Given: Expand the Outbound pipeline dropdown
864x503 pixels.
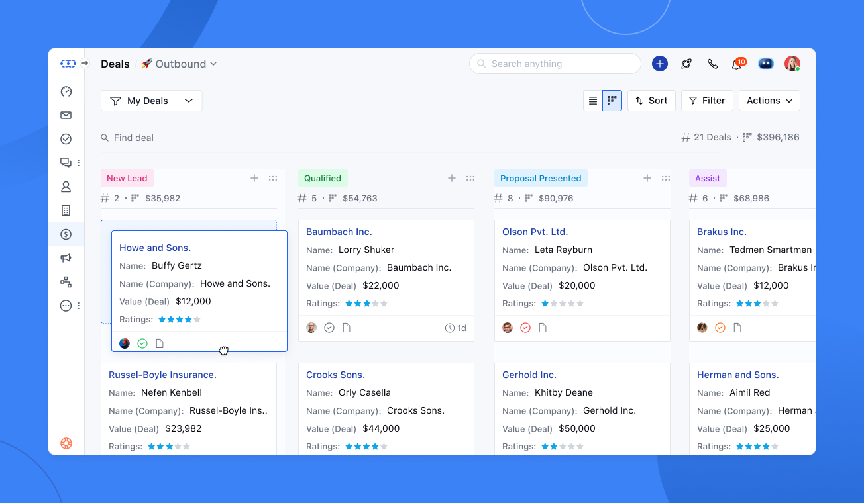Looking at the screenshot, I should pos(178,64).
